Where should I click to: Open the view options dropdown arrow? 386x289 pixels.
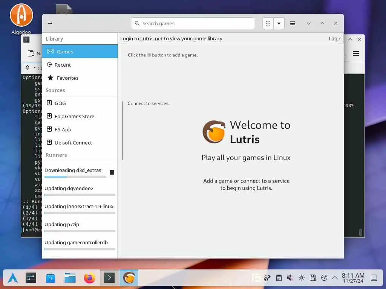(x=279, y=23)
